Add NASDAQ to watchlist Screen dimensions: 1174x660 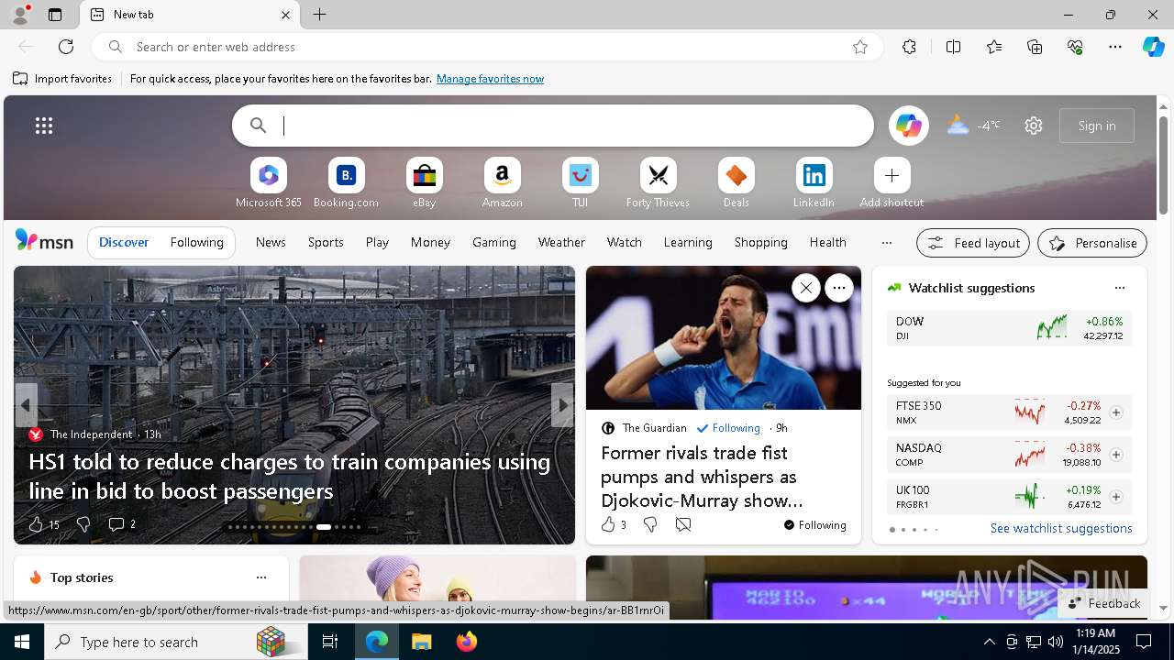1116,455
